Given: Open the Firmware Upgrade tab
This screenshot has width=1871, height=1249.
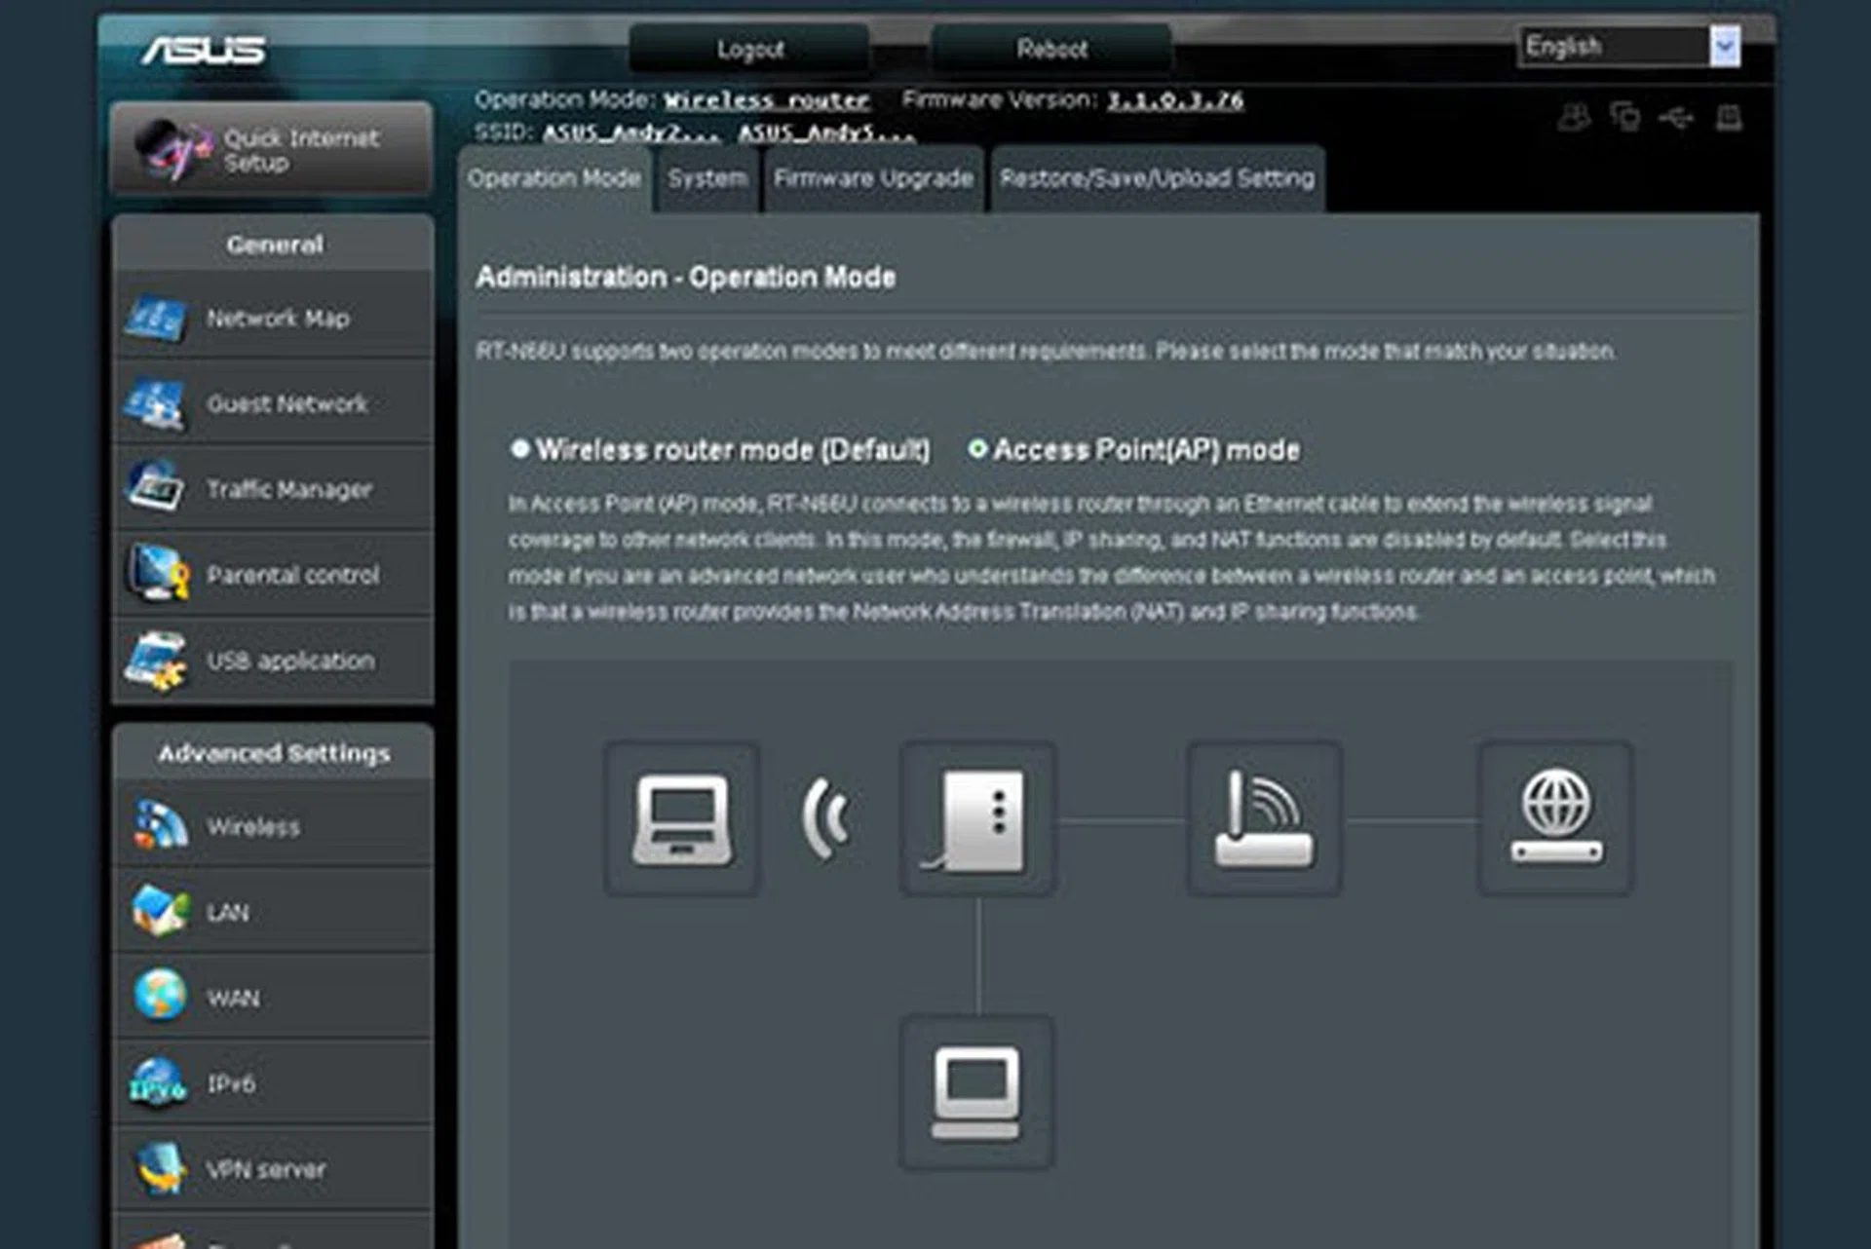Looking at the screenshot, I should pos(873,178).
